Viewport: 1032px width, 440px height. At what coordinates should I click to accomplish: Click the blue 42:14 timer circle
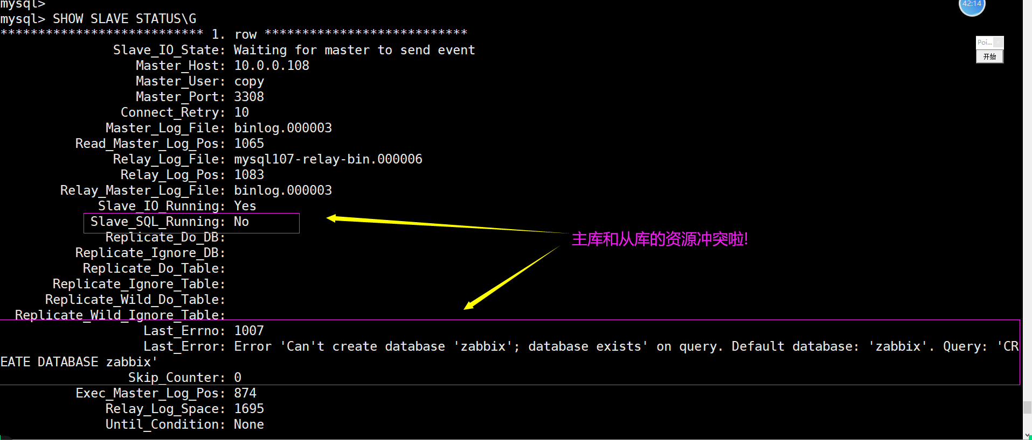coord(972,5)
